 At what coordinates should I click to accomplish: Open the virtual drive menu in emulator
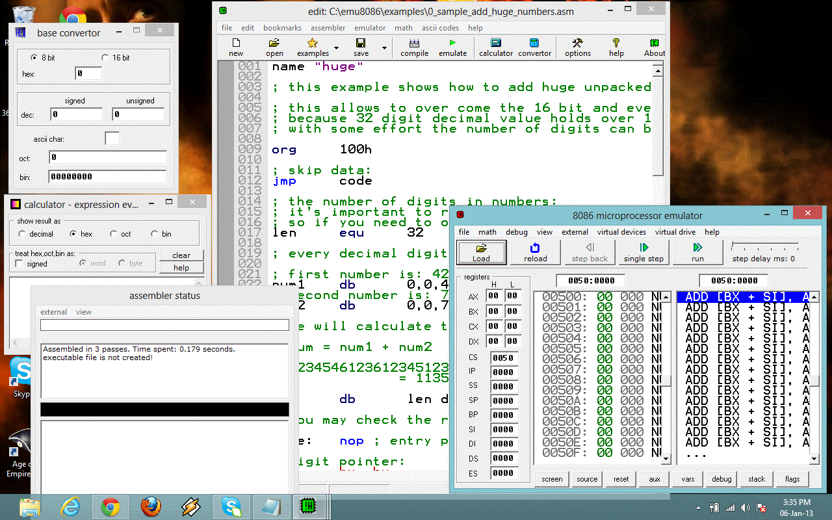point(675,232)
